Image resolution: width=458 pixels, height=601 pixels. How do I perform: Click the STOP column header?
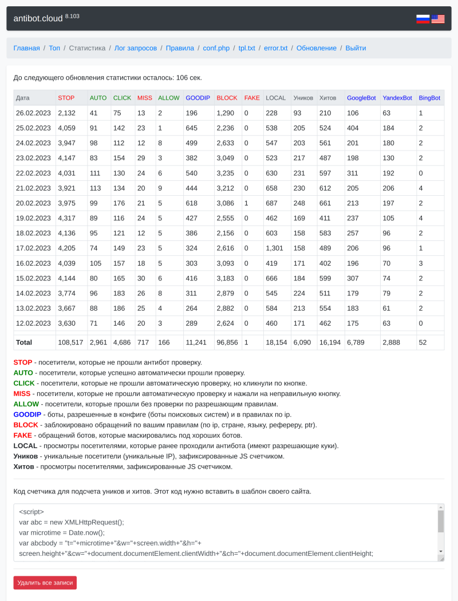66,98
